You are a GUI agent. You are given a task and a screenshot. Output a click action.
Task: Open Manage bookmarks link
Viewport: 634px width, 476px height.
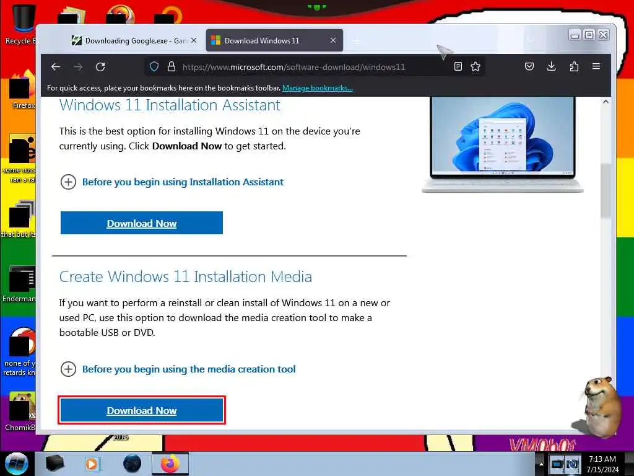click(318, 88)
